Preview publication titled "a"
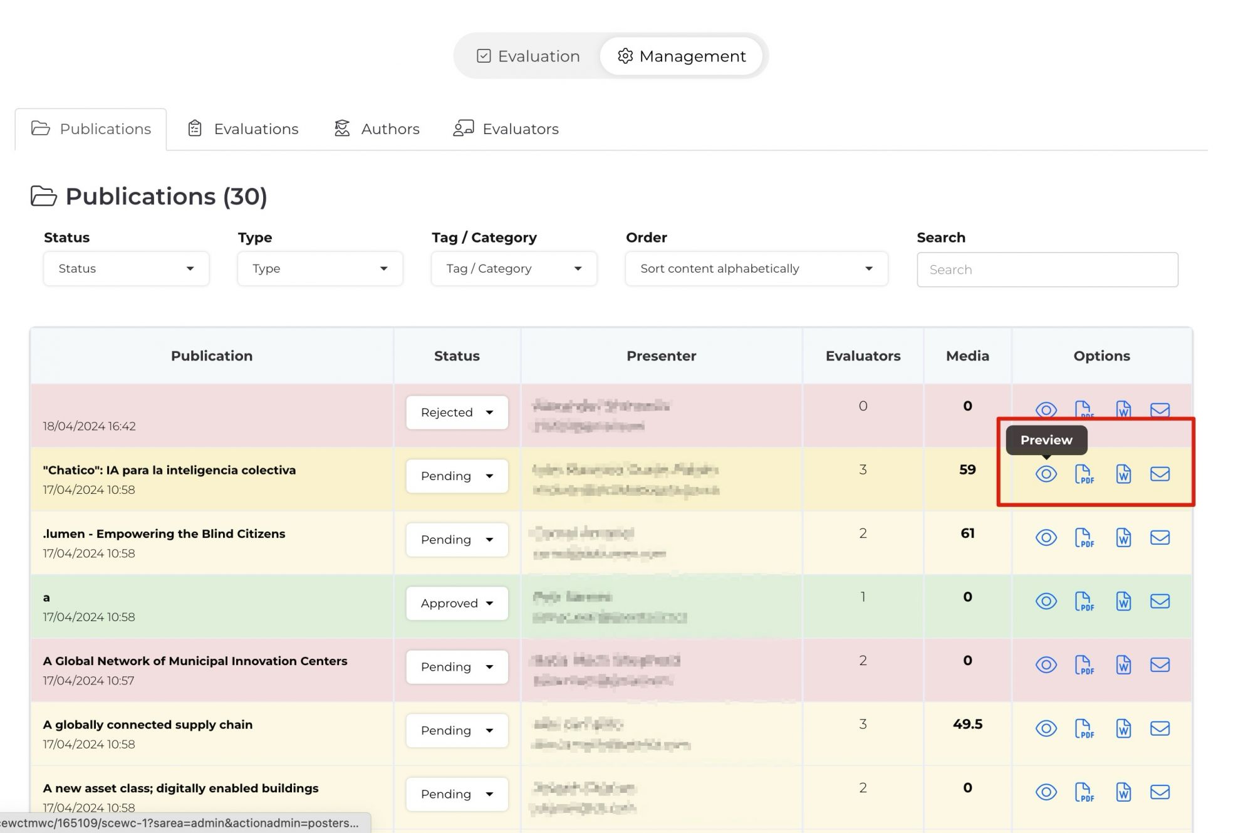The height and width of the screenshot is (833, 1253). pos(1046,601)
